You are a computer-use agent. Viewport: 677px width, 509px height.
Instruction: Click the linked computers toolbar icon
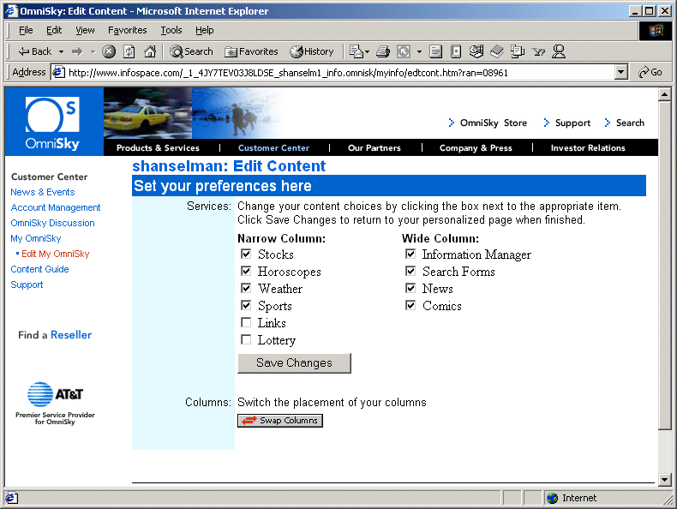pyautogui.click(x=518, y=51)
